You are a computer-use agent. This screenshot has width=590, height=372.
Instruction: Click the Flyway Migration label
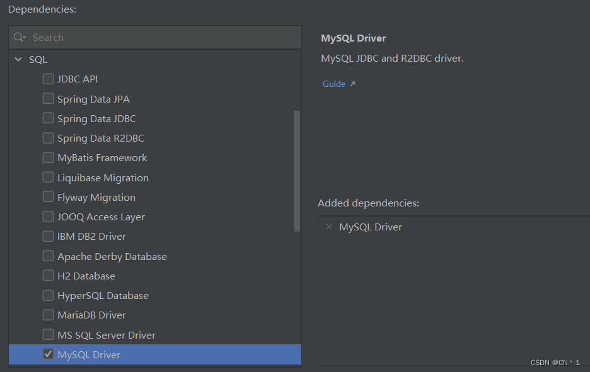[x=96, y=197]
